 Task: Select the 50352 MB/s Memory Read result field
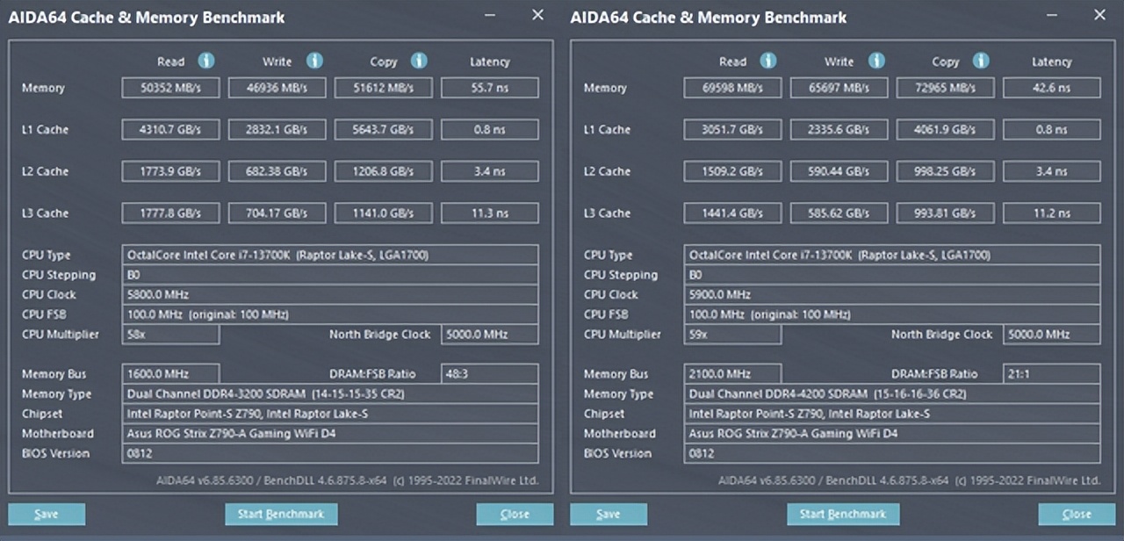170,87
